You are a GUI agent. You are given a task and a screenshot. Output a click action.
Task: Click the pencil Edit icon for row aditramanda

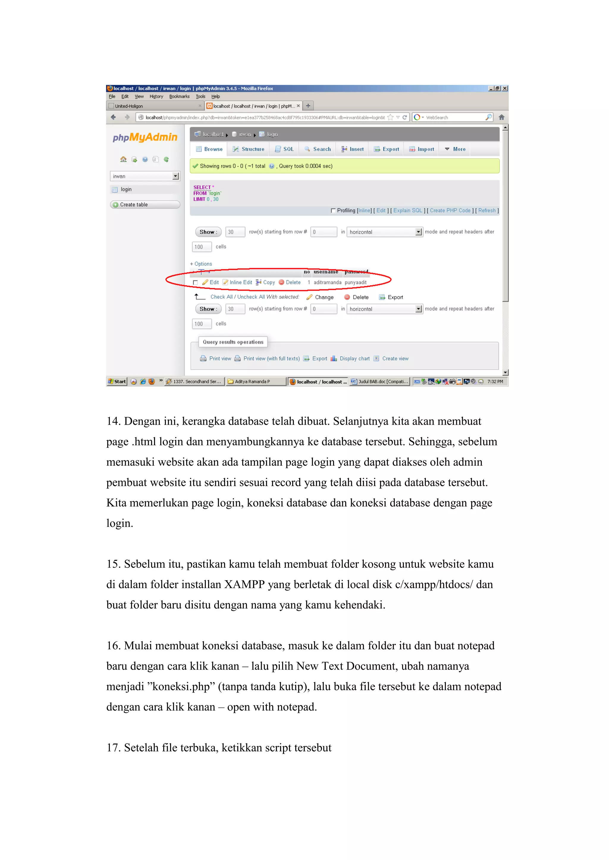click(205, 282)
